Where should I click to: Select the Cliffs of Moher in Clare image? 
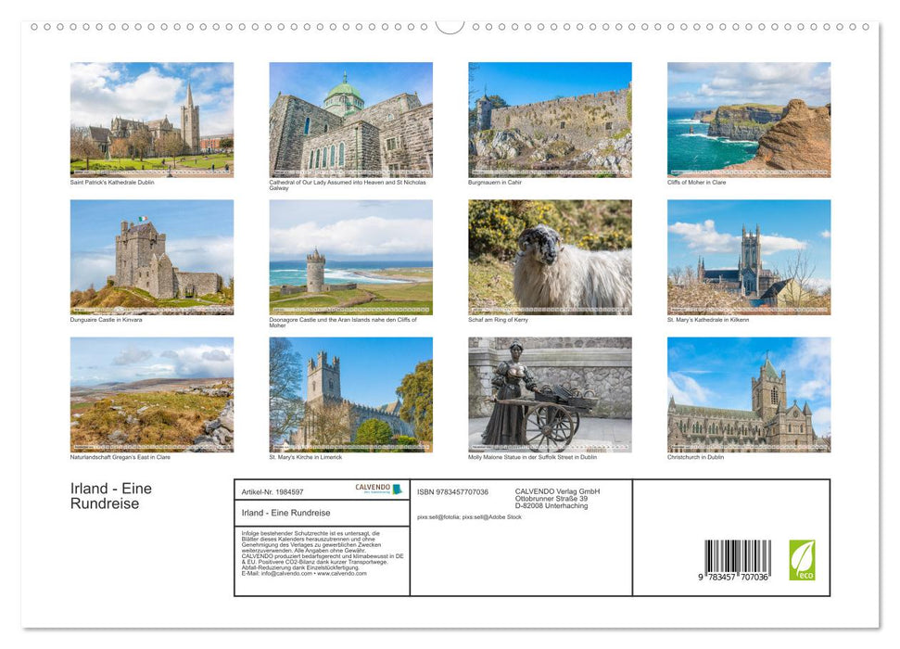point(749,119)
